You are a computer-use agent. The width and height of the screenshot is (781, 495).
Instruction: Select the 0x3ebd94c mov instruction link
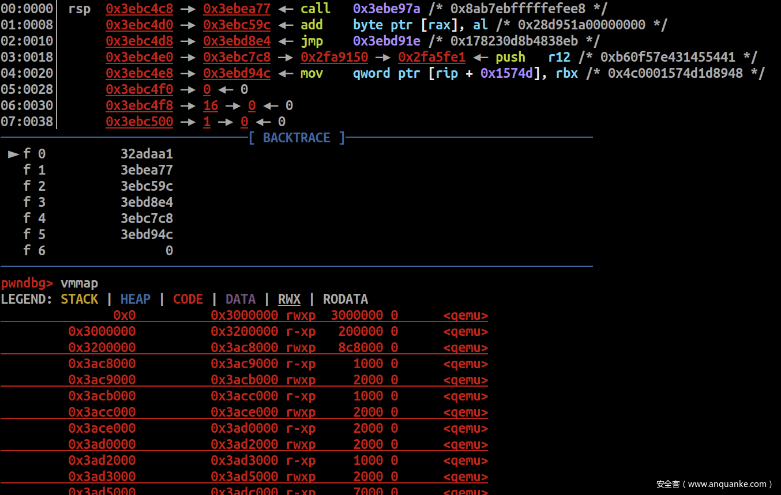pos(236,73)
